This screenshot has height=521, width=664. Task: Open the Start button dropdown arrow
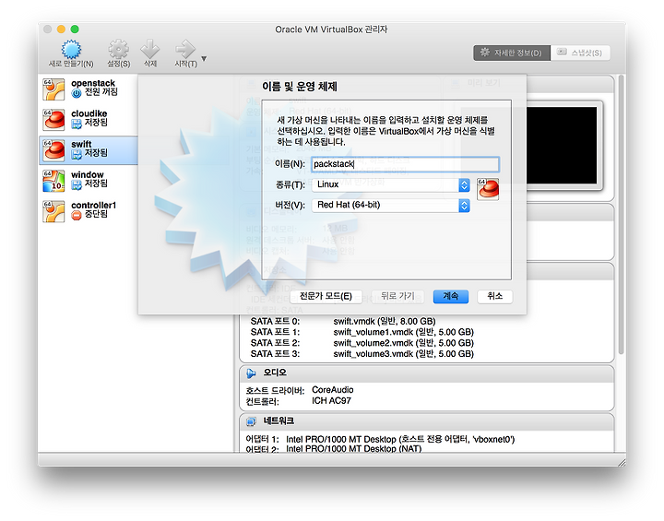click(204, 58)
